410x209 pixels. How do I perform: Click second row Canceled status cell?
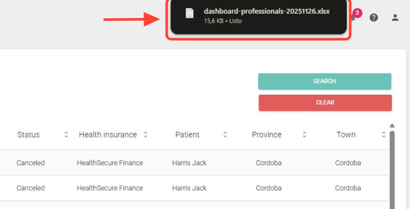[x=30, y=188]
